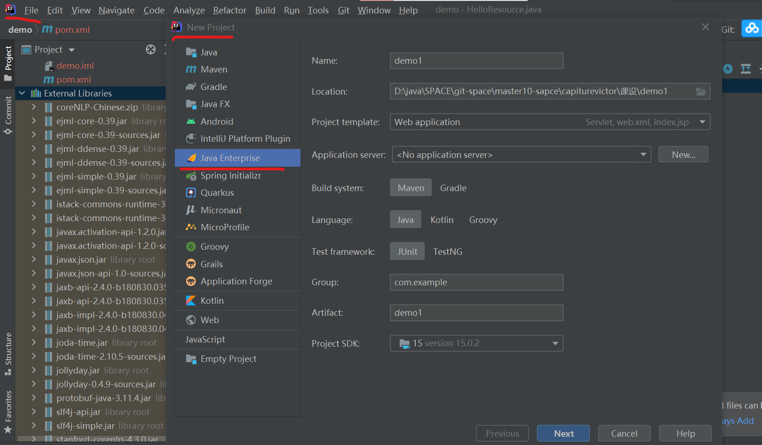Set build system to Maven
The height and width of the screenshot is (445, 762).
coord(411,187)
